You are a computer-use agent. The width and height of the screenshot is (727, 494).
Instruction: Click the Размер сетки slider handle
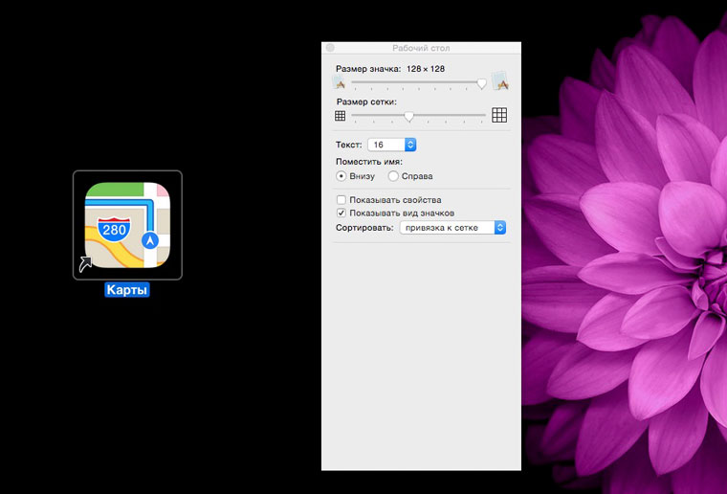coord(408,117)
